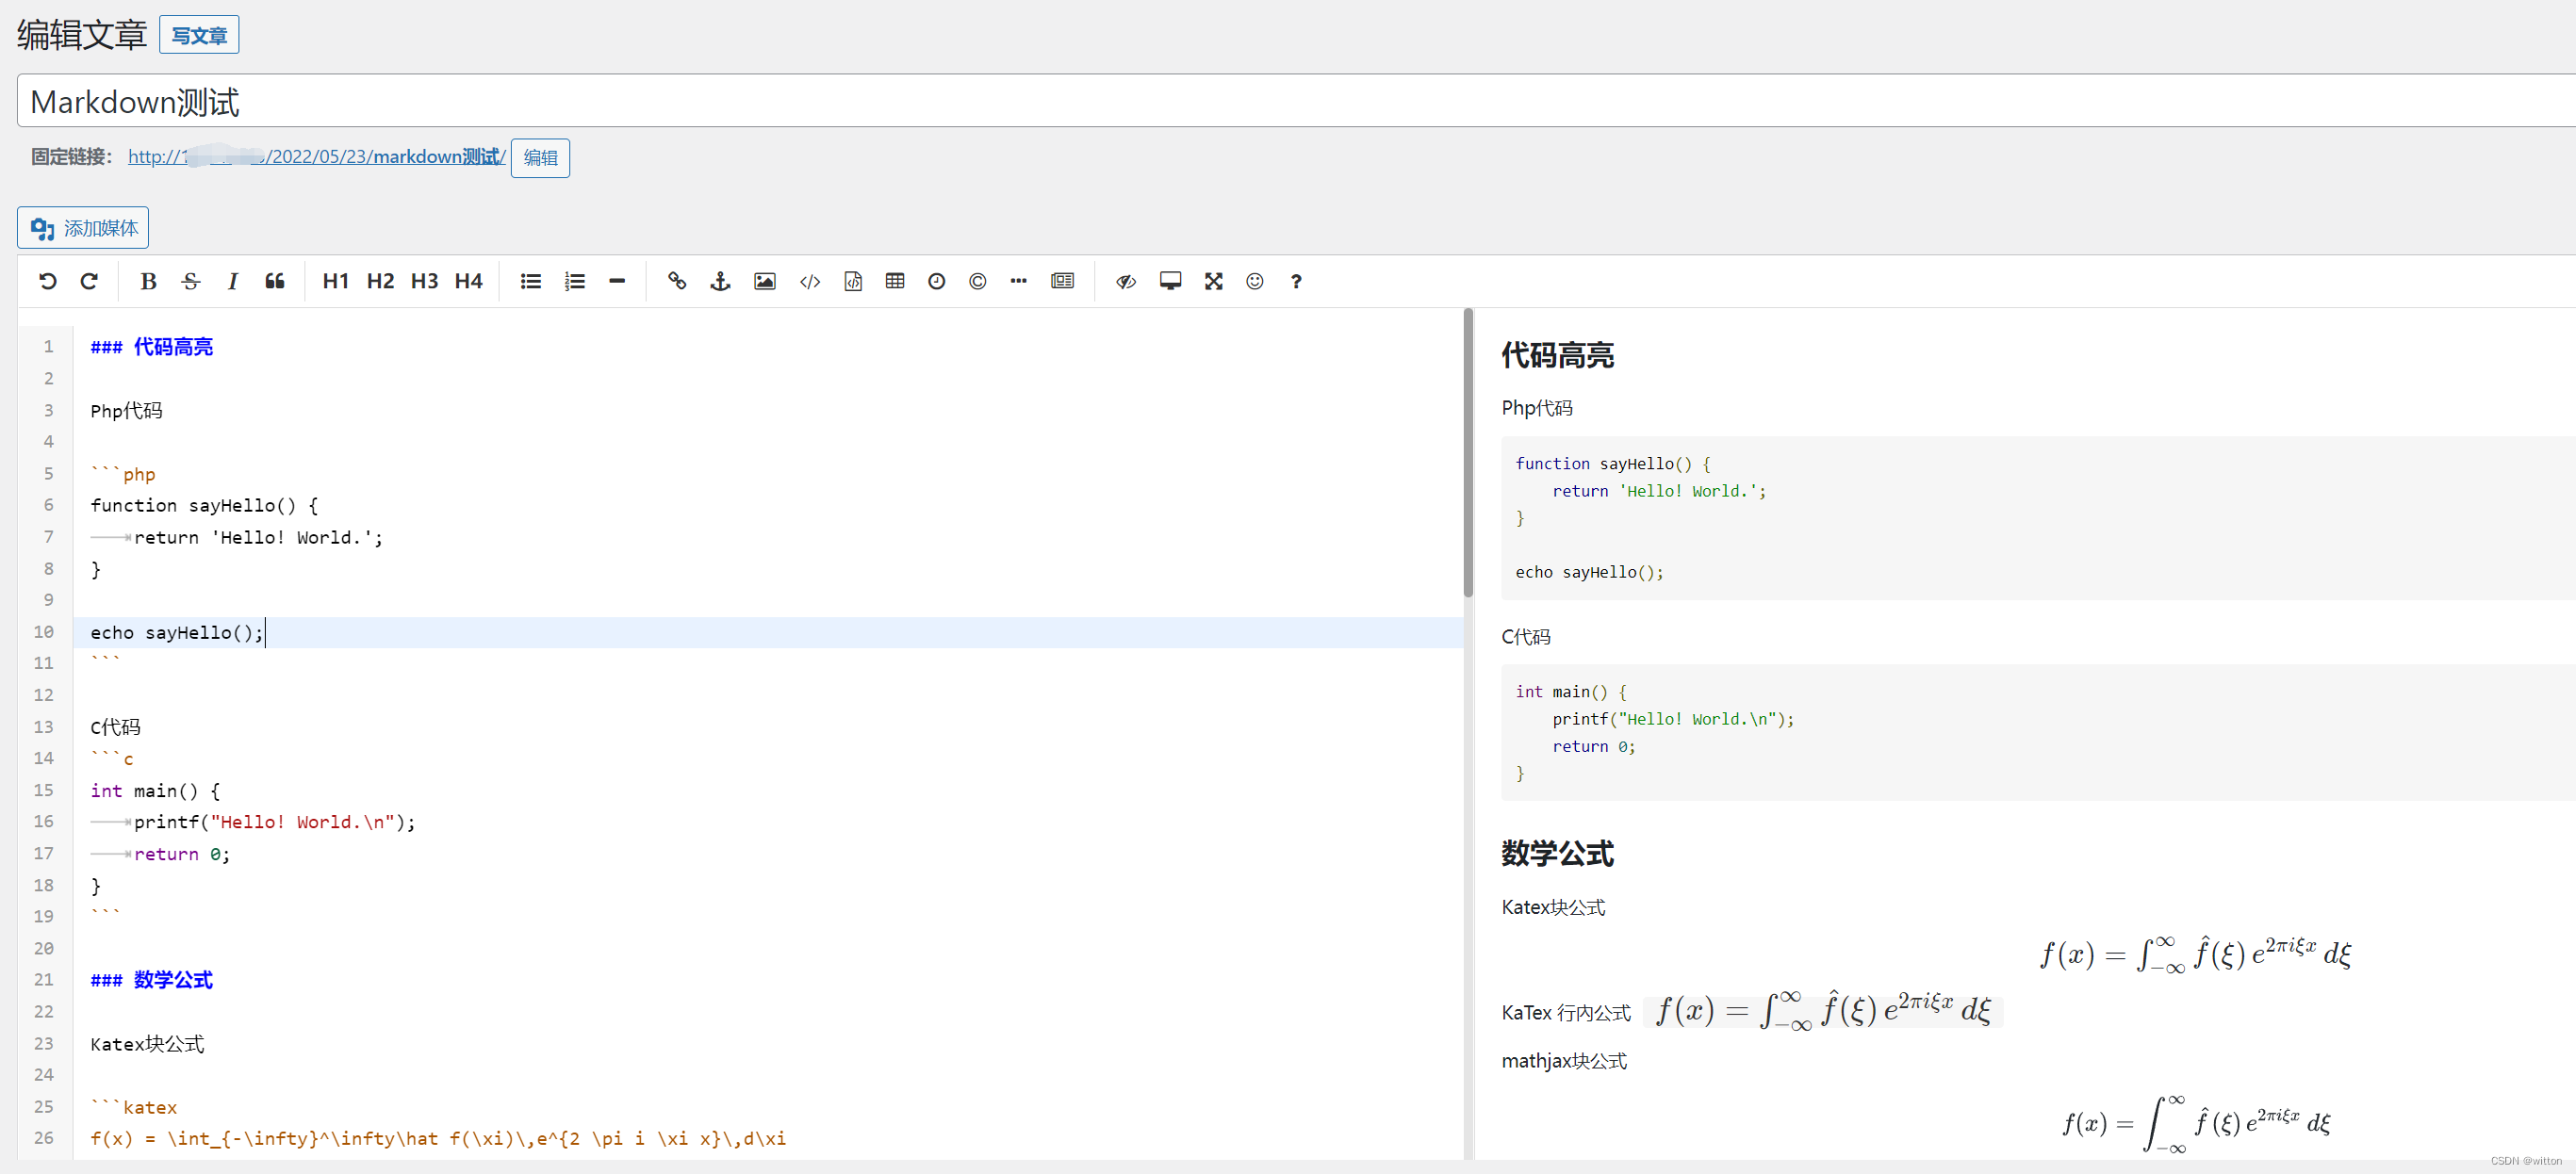Open editor help with question mark icon
Screen dimensions: 2576x1174
click(x=1296, y=282)
